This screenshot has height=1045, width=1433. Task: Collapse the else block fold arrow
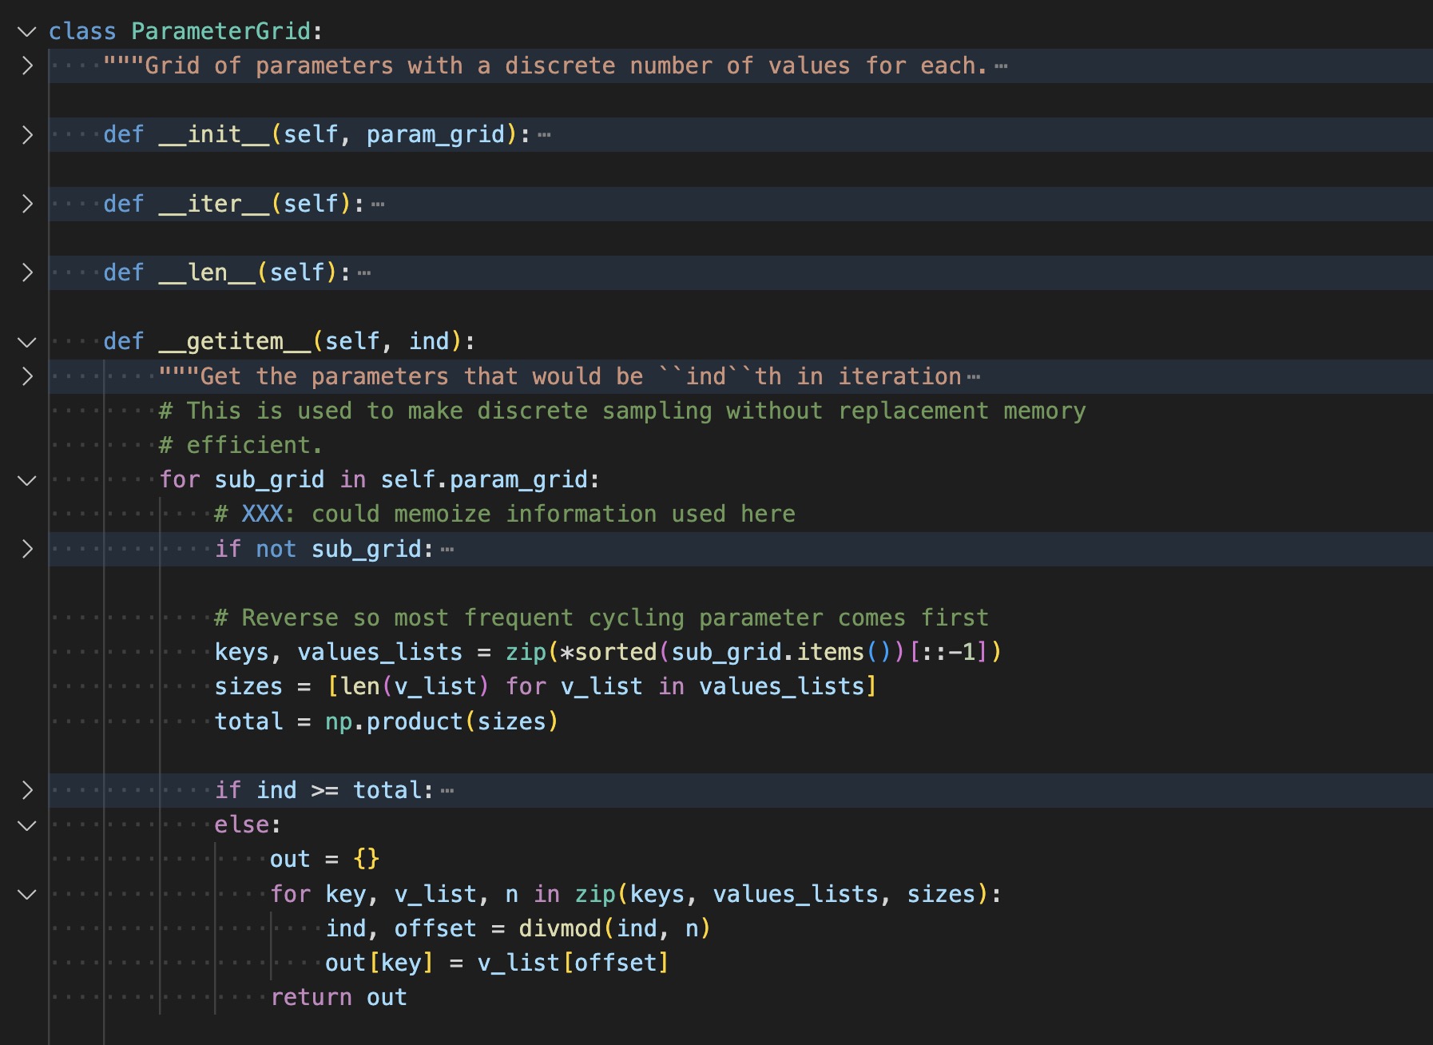coord(27,825)
